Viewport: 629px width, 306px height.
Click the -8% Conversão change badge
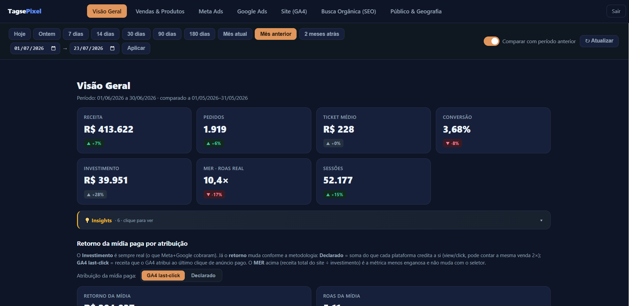453,143
